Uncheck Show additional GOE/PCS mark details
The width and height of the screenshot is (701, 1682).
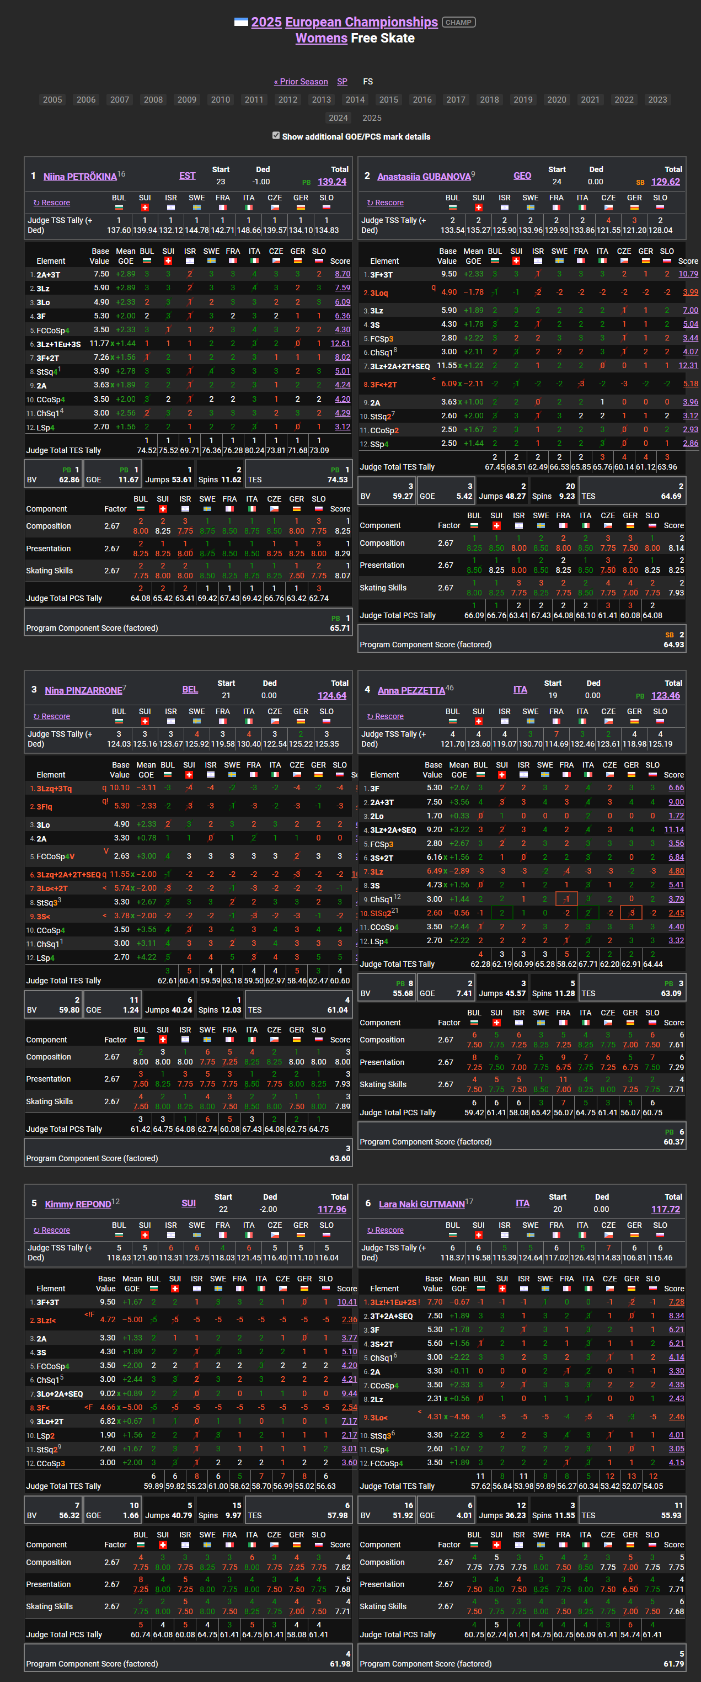[276, 136]
